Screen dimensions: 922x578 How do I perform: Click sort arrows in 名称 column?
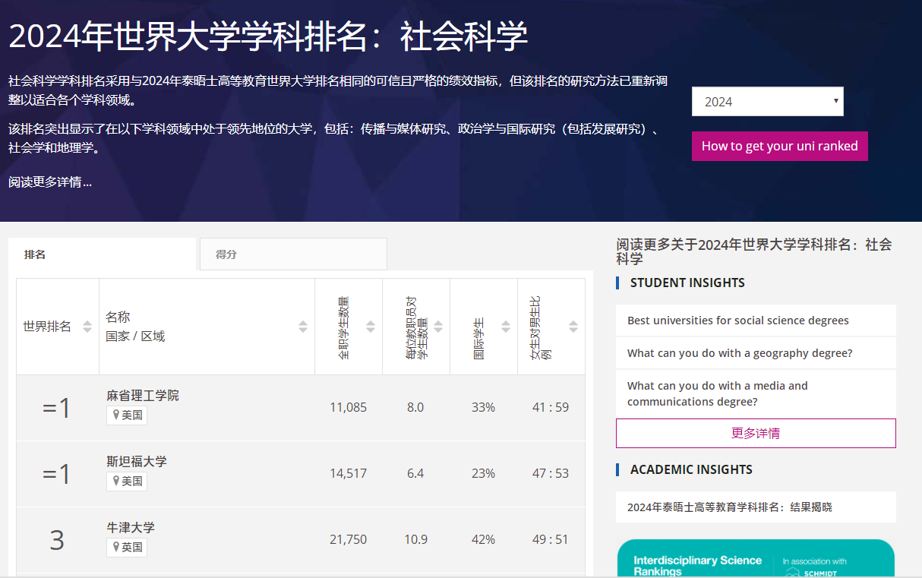pos(303,327)
